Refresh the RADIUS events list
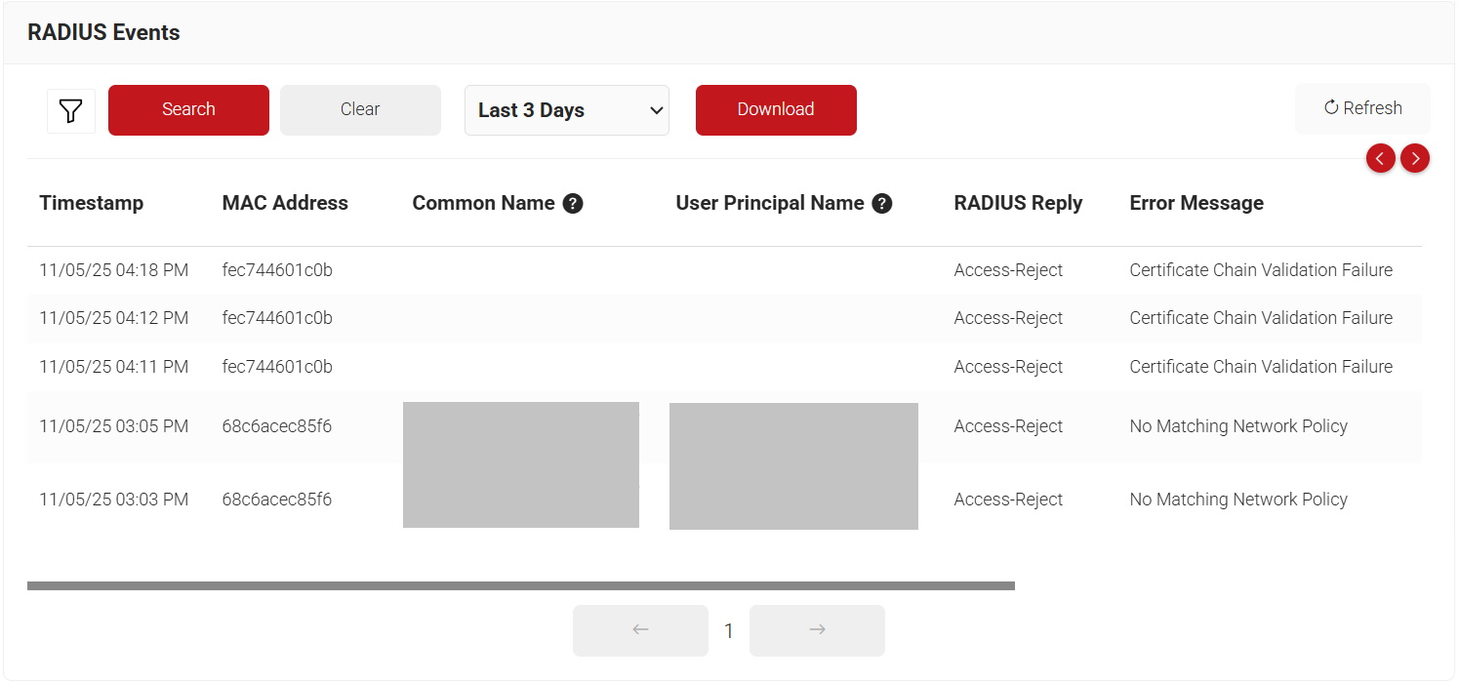 [1362, 108]
